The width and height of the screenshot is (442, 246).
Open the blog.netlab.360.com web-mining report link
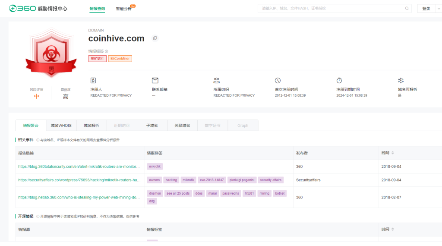coord(79,197)
